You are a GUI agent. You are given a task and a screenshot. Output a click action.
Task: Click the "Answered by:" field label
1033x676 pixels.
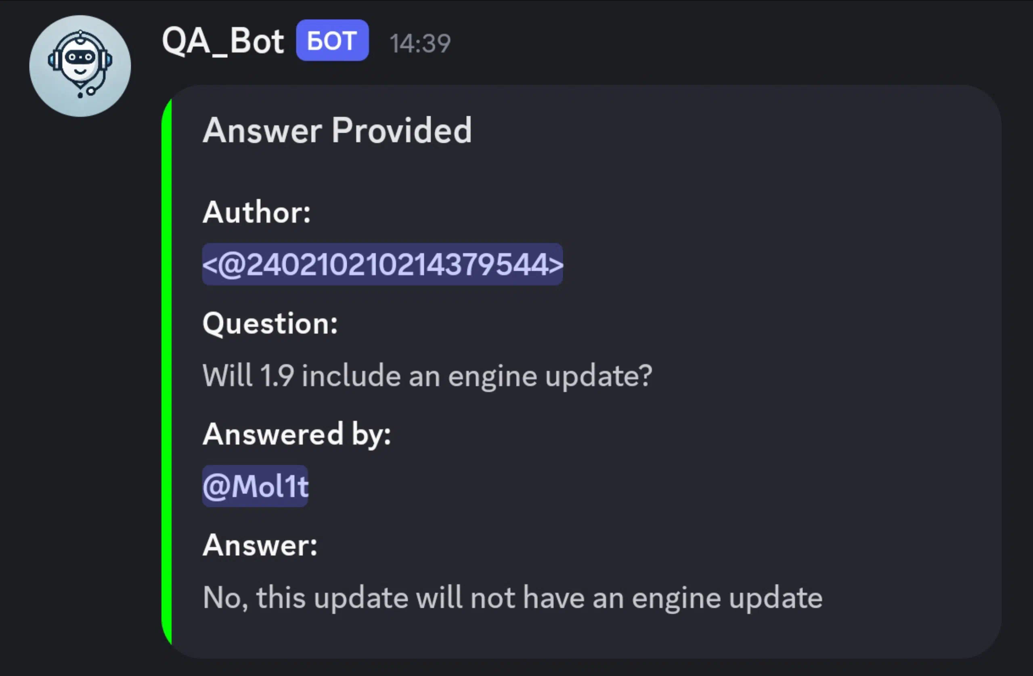[297, 434]
